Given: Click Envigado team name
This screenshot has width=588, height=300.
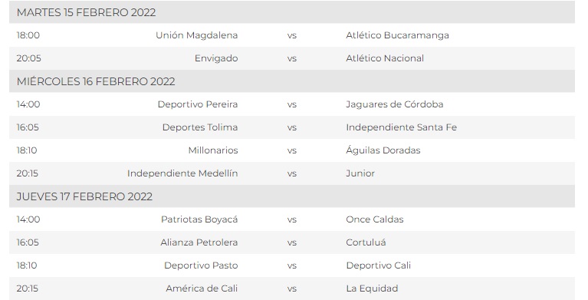Looking at the screenshot, I should [x=216, y=58].
